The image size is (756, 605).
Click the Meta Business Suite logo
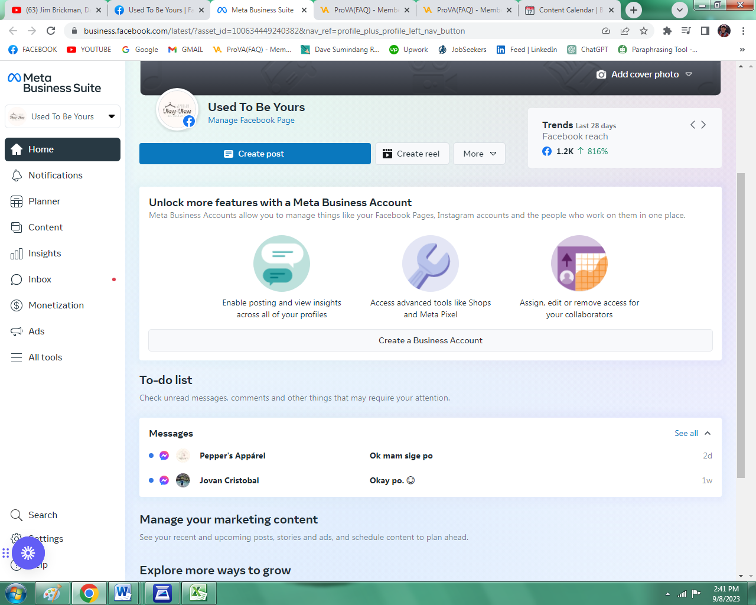[x=54, y=83]
